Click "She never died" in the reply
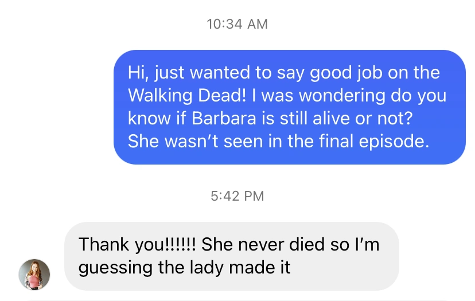475x301 pixels. pyautogui.click(x=263, y=244)
